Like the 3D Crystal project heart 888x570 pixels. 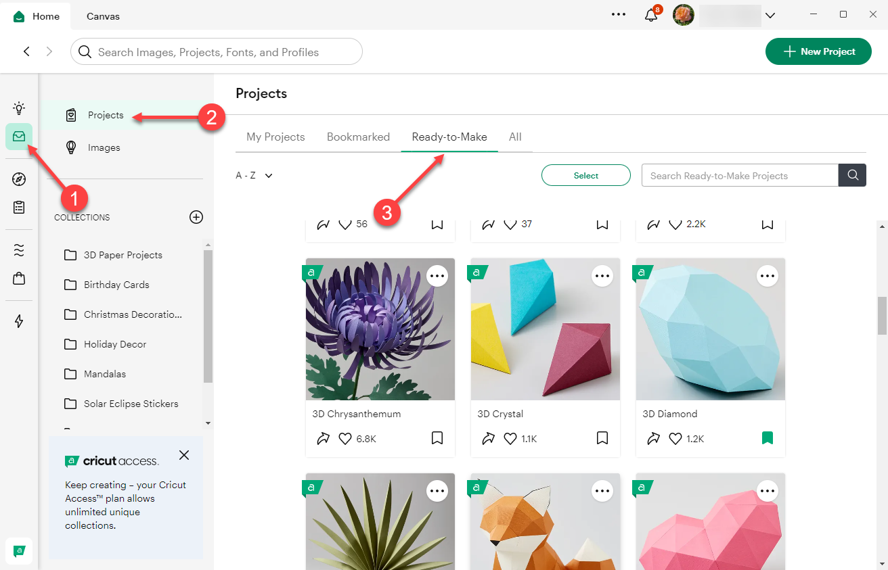(x=510, y=439)
